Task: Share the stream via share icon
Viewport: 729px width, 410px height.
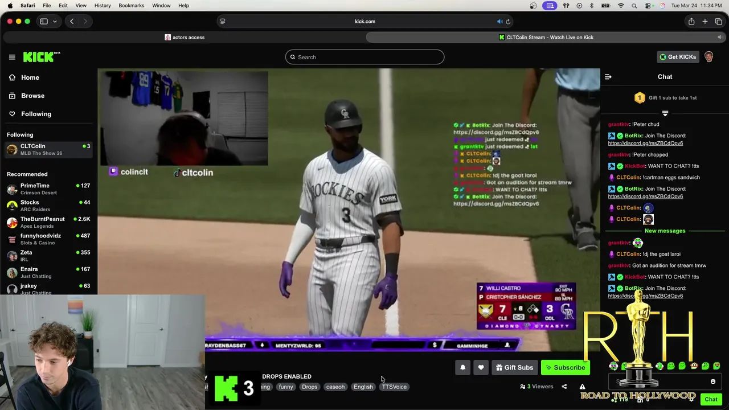Action: (564, 387)
